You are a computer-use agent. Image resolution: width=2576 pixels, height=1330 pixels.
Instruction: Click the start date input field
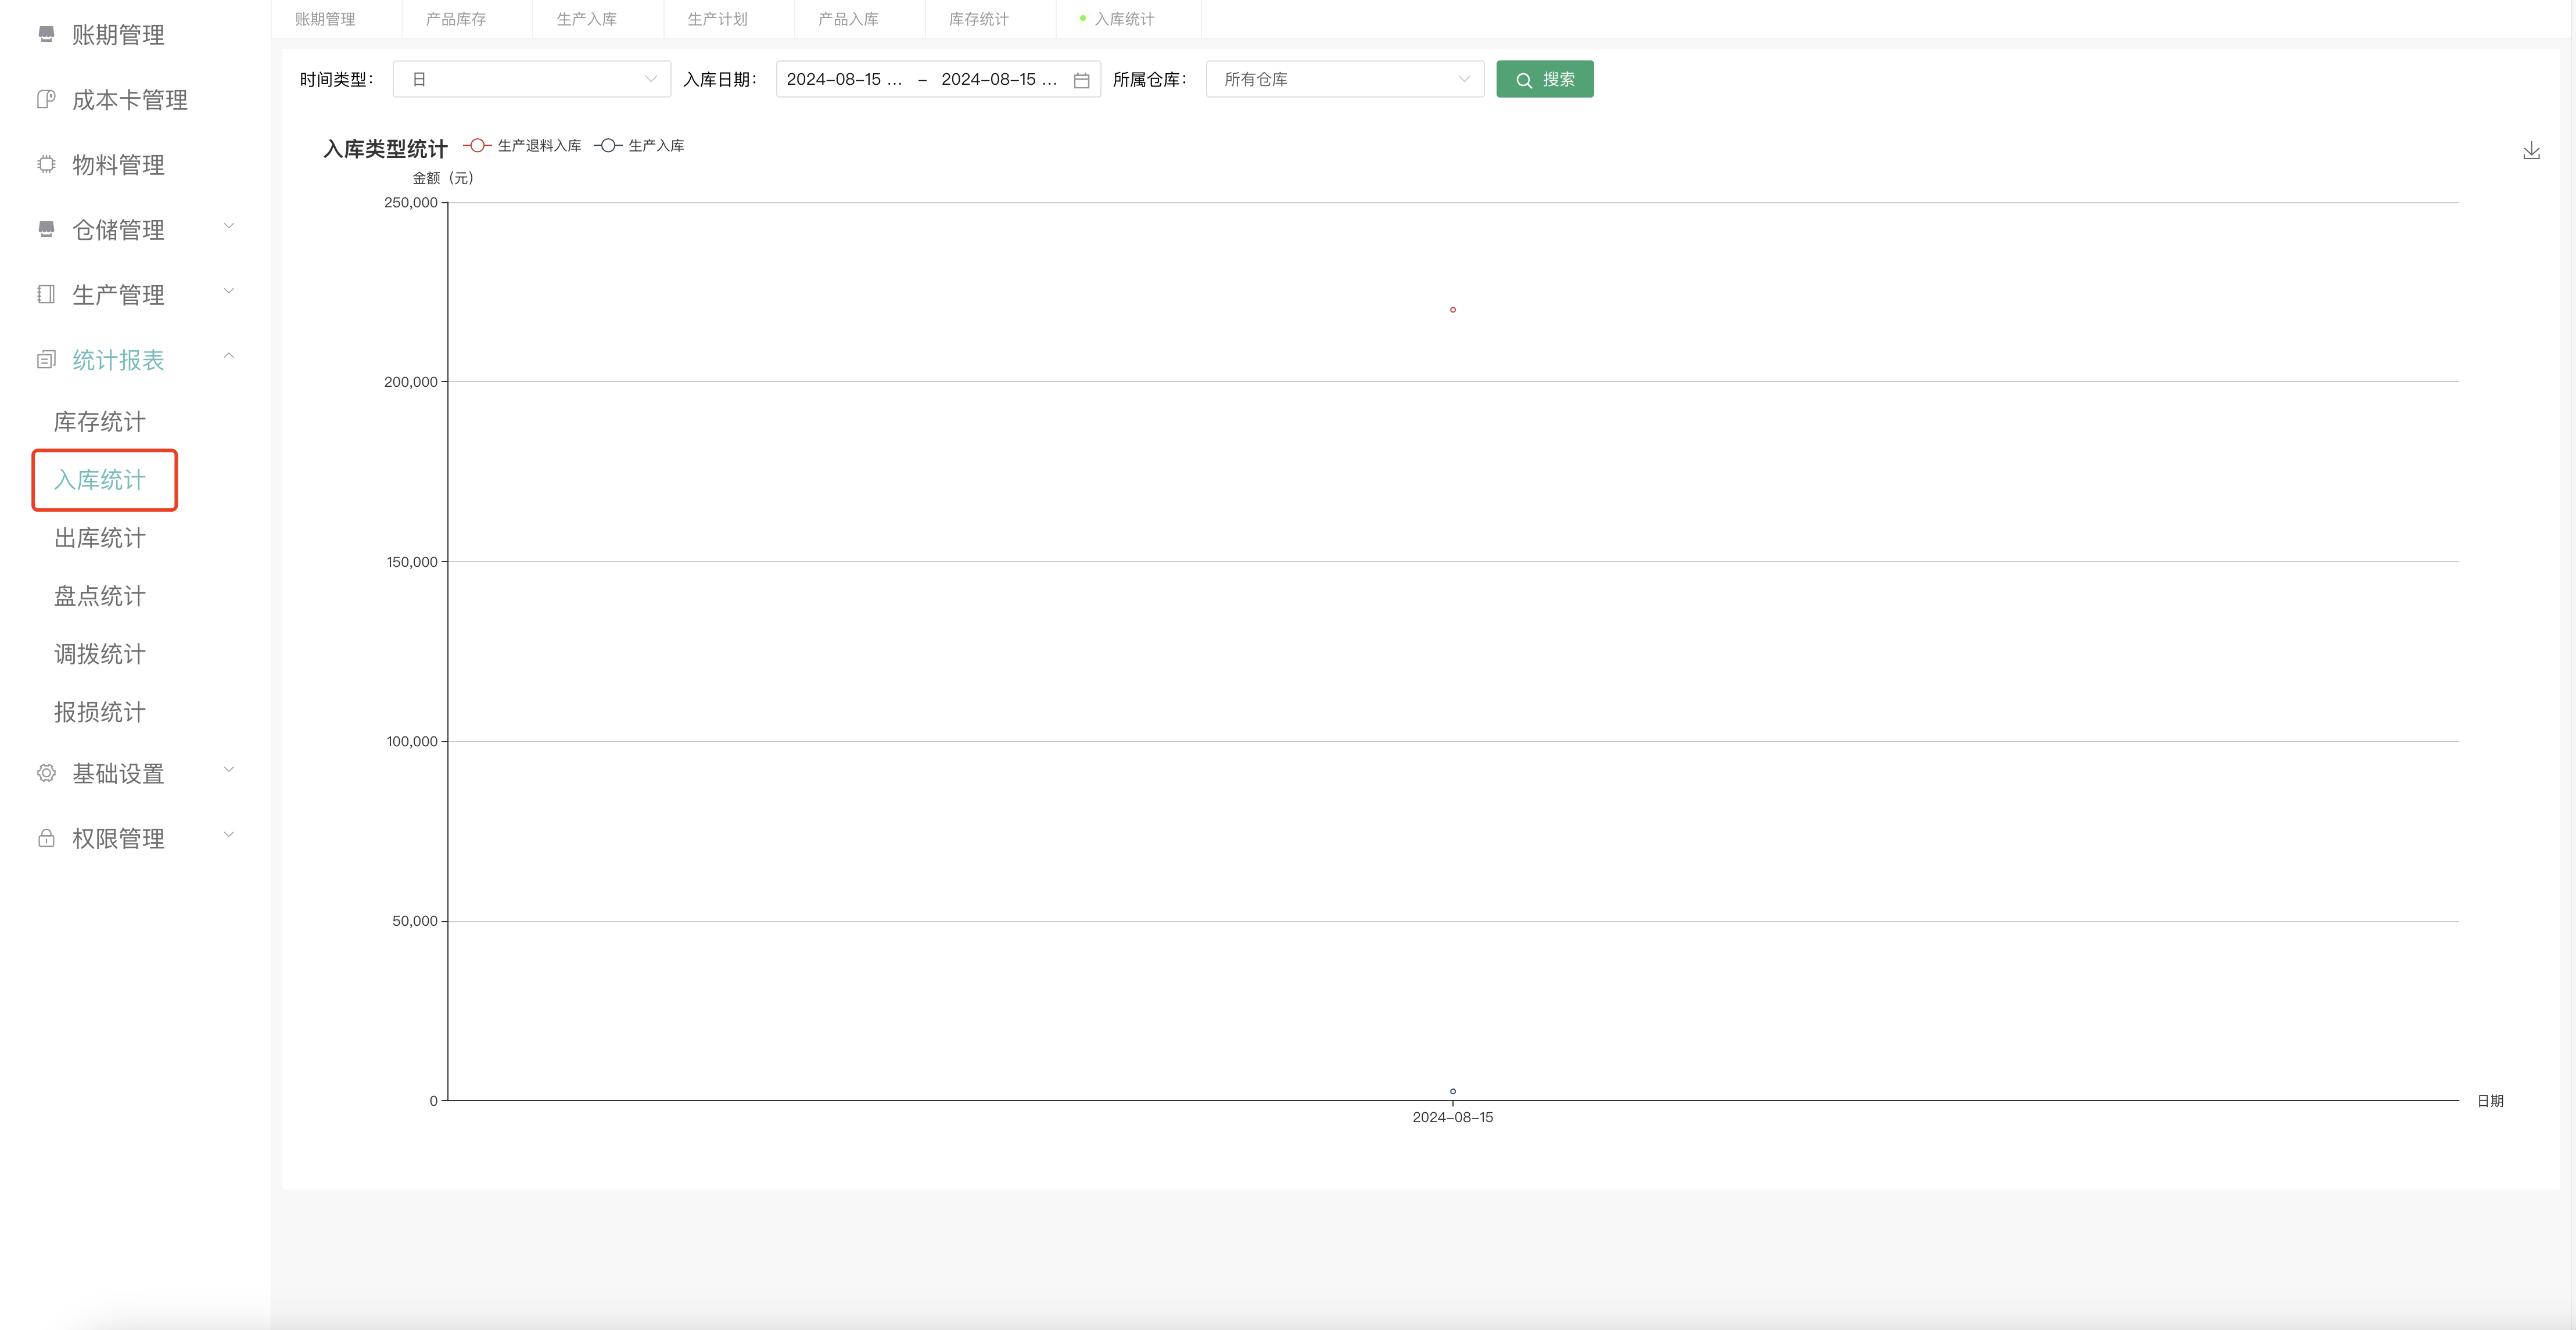click(x=844, y=79)
